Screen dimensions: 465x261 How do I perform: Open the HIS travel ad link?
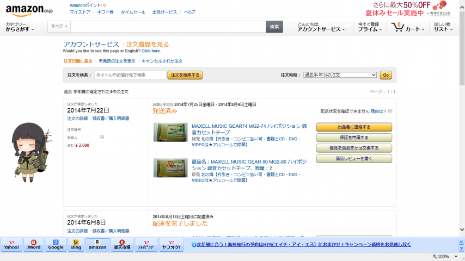click(x=304, y=244)
